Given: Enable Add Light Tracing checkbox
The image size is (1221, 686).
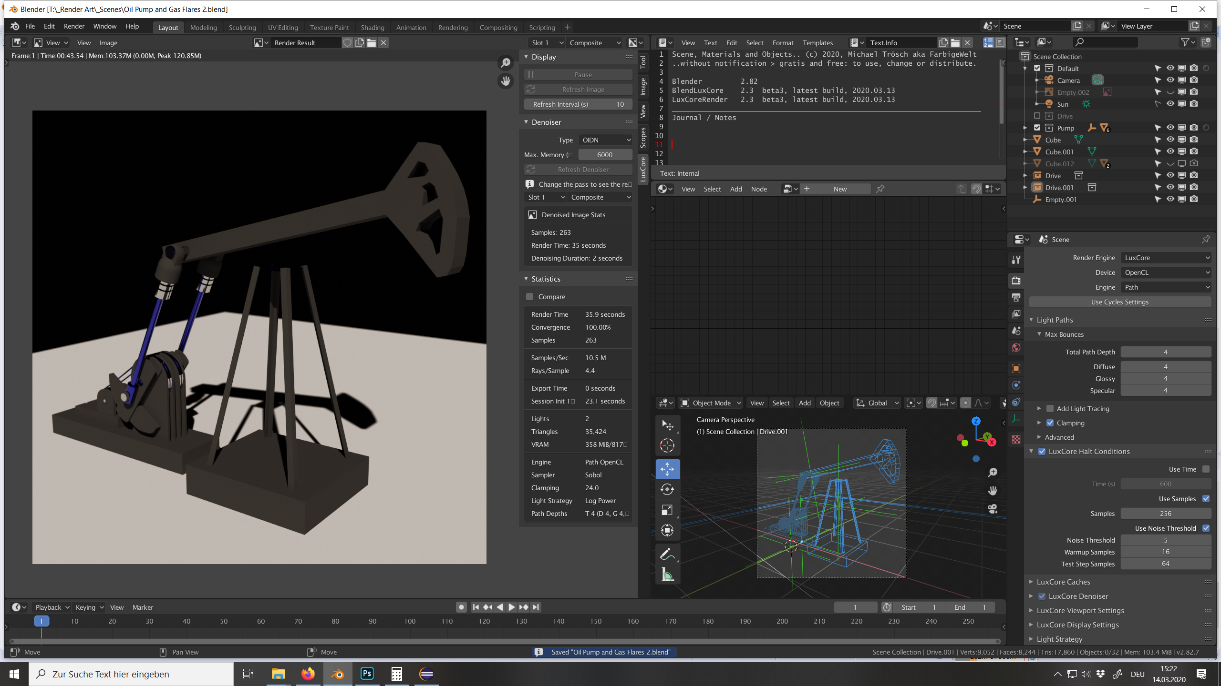Looking at the screenshot, I should 1050,408.
